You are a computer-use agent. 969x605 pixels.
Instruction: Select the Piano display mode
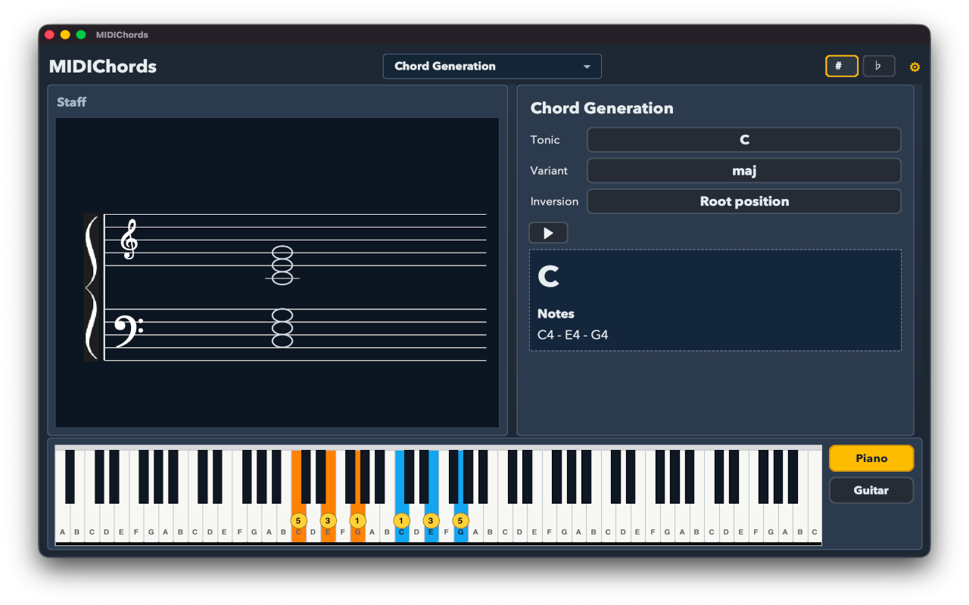click(x=871, y=458)
